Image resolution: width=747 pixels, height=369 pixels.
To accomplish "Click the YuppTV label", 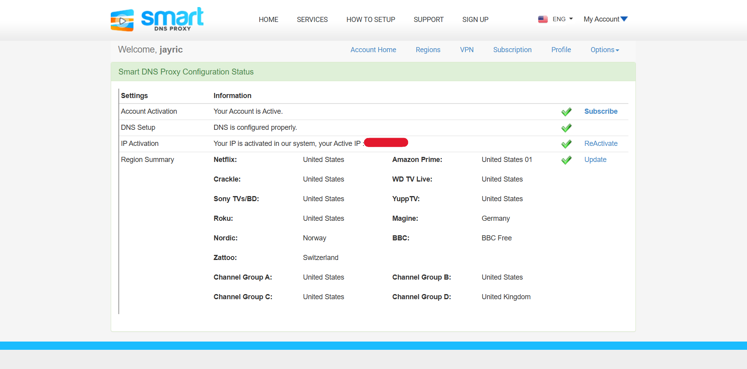I will tap(406, 199).
